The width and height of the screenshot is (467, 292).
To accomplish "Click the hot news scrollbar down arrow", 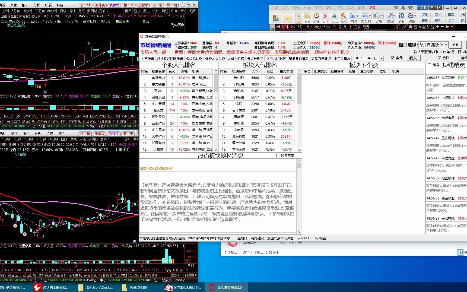I will [299, 232].
